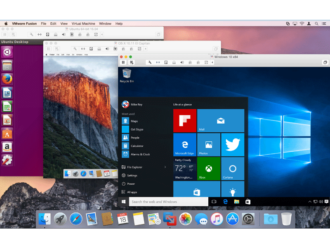Image resolution: width=330 pixels, height=248 pixels.
Task: Click the Search the web and Windows box
Action: click(169, 202)
